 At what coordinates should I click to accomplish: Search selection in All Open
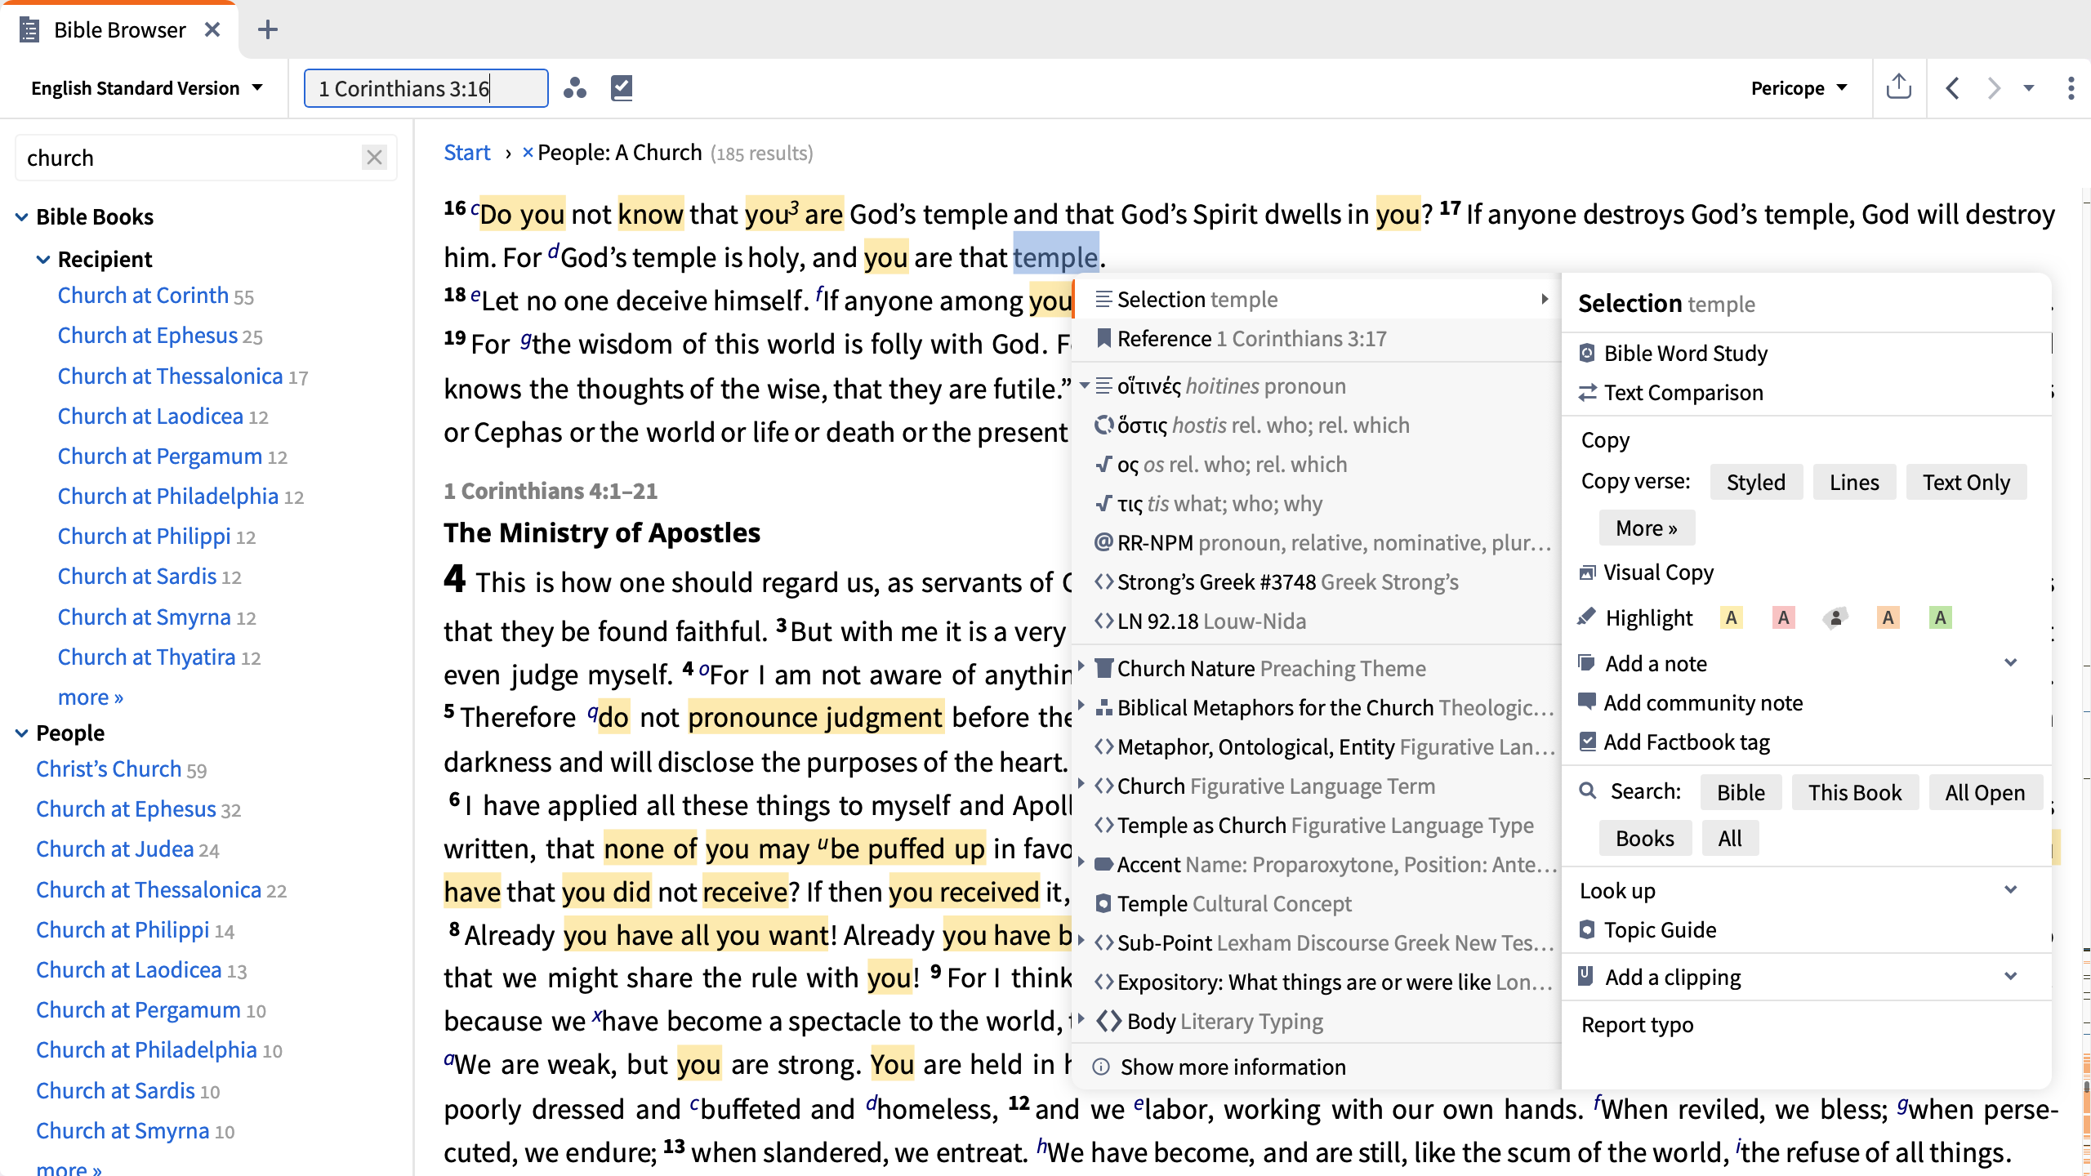tap(1985, 793)
